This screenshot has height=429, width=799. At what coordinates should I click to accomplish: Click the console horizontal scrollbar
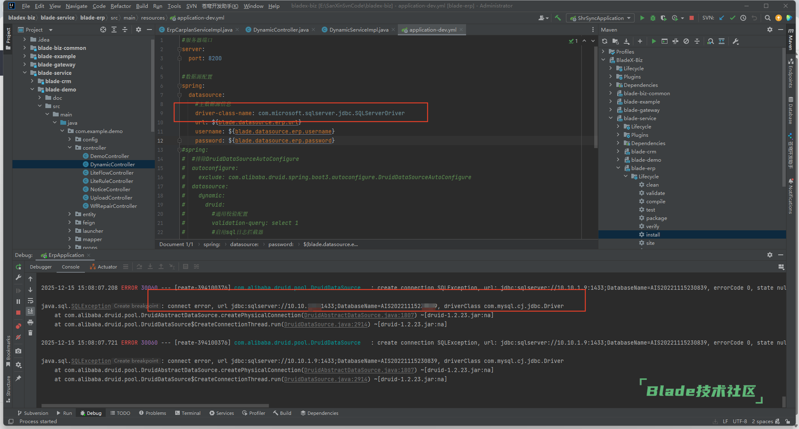click(155, 405)
